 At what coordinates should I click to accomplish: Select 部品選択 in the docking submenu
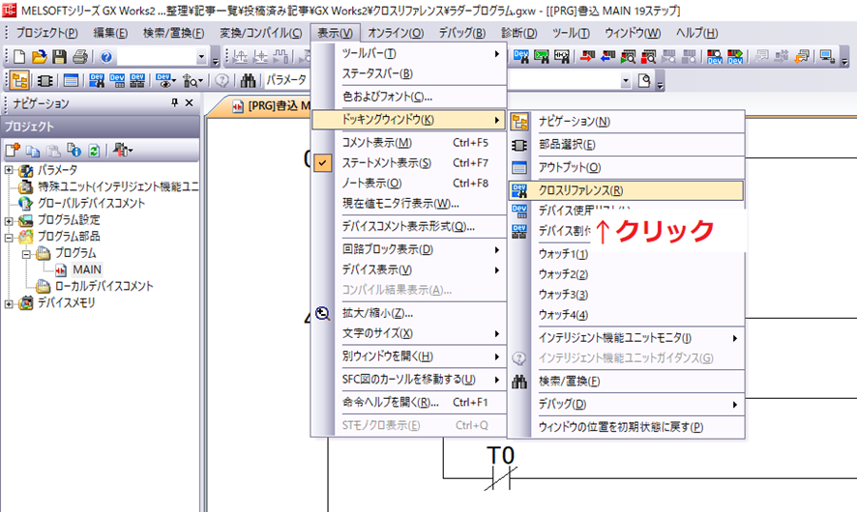(x=627, y=145)
